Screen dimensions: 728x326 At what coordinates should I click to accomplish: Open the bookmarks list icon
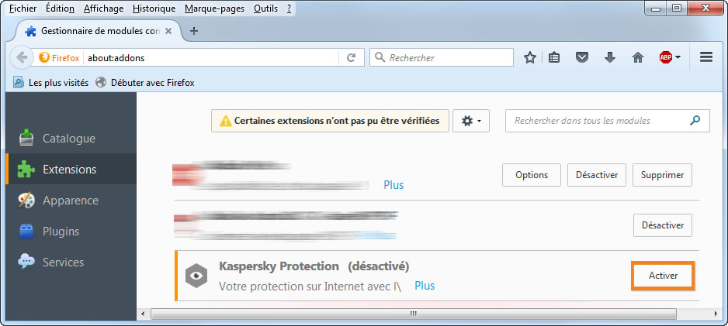click(x=554, y=57)
